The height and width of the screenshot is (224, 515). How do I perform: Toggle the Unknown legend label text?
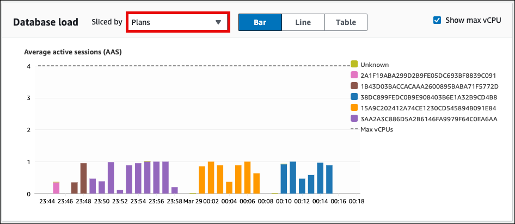[375, 64]
